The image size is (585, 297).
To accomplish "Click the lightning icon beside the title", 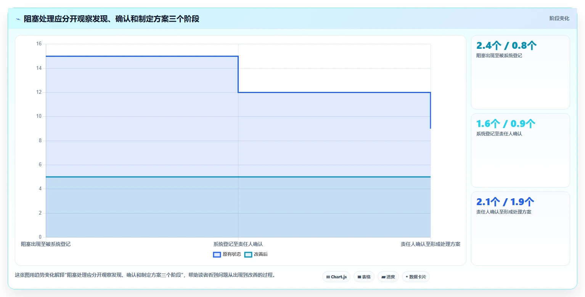I will [18, 19].
